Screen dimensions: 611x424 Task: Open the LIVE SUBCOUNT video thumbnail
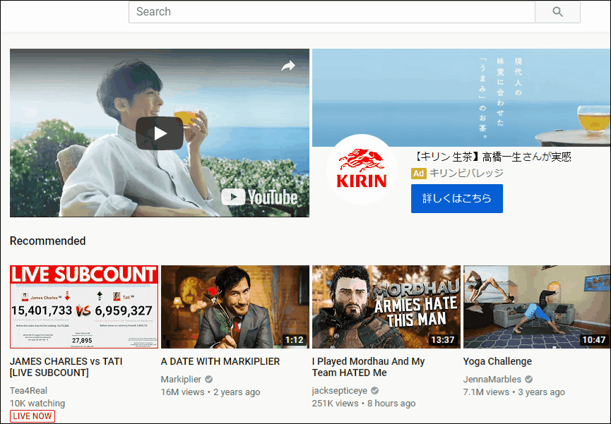pyautogui.click(x=84, y=307)
